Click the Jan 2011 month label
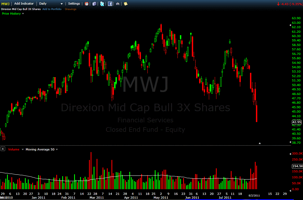303x200 pixels. [x=38, y=198]
